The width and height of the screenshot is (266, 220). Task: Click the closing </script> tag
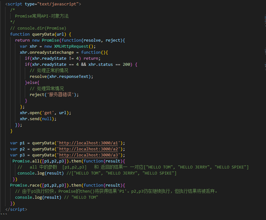(x=16, y=210)
